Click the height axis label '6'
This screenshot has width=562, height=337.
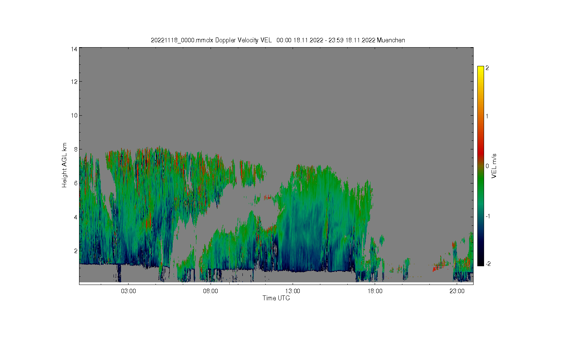coord(76,183)
